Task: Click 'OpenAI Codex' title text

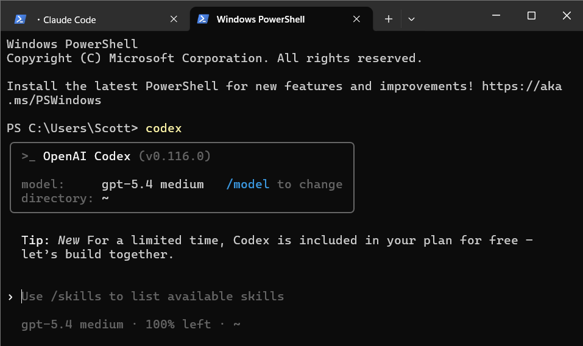Action: point(87,156)
